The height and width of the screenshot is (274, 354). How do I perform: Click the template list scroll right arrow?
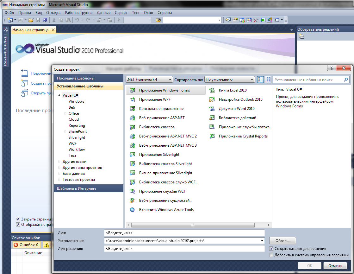[x=269, y=225]
